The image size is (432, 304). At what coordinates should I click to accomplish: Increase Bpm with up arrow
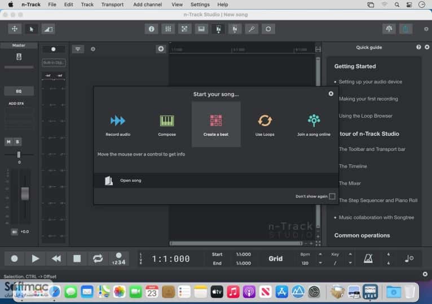tap(320, 254)
